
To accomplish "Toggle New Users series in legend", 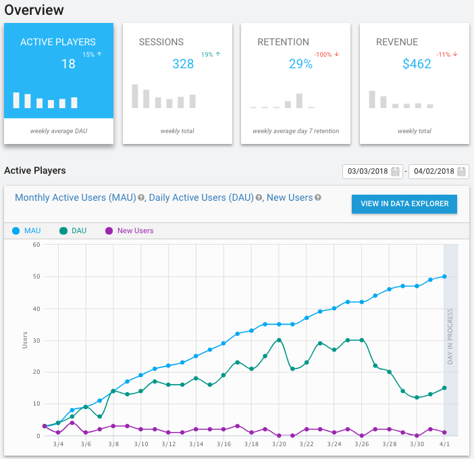I will 130,231.
